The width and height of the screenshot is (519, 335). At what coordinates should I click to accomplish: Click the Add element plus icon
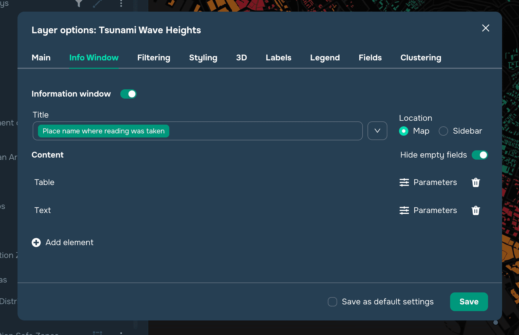(x=36, y=243)
